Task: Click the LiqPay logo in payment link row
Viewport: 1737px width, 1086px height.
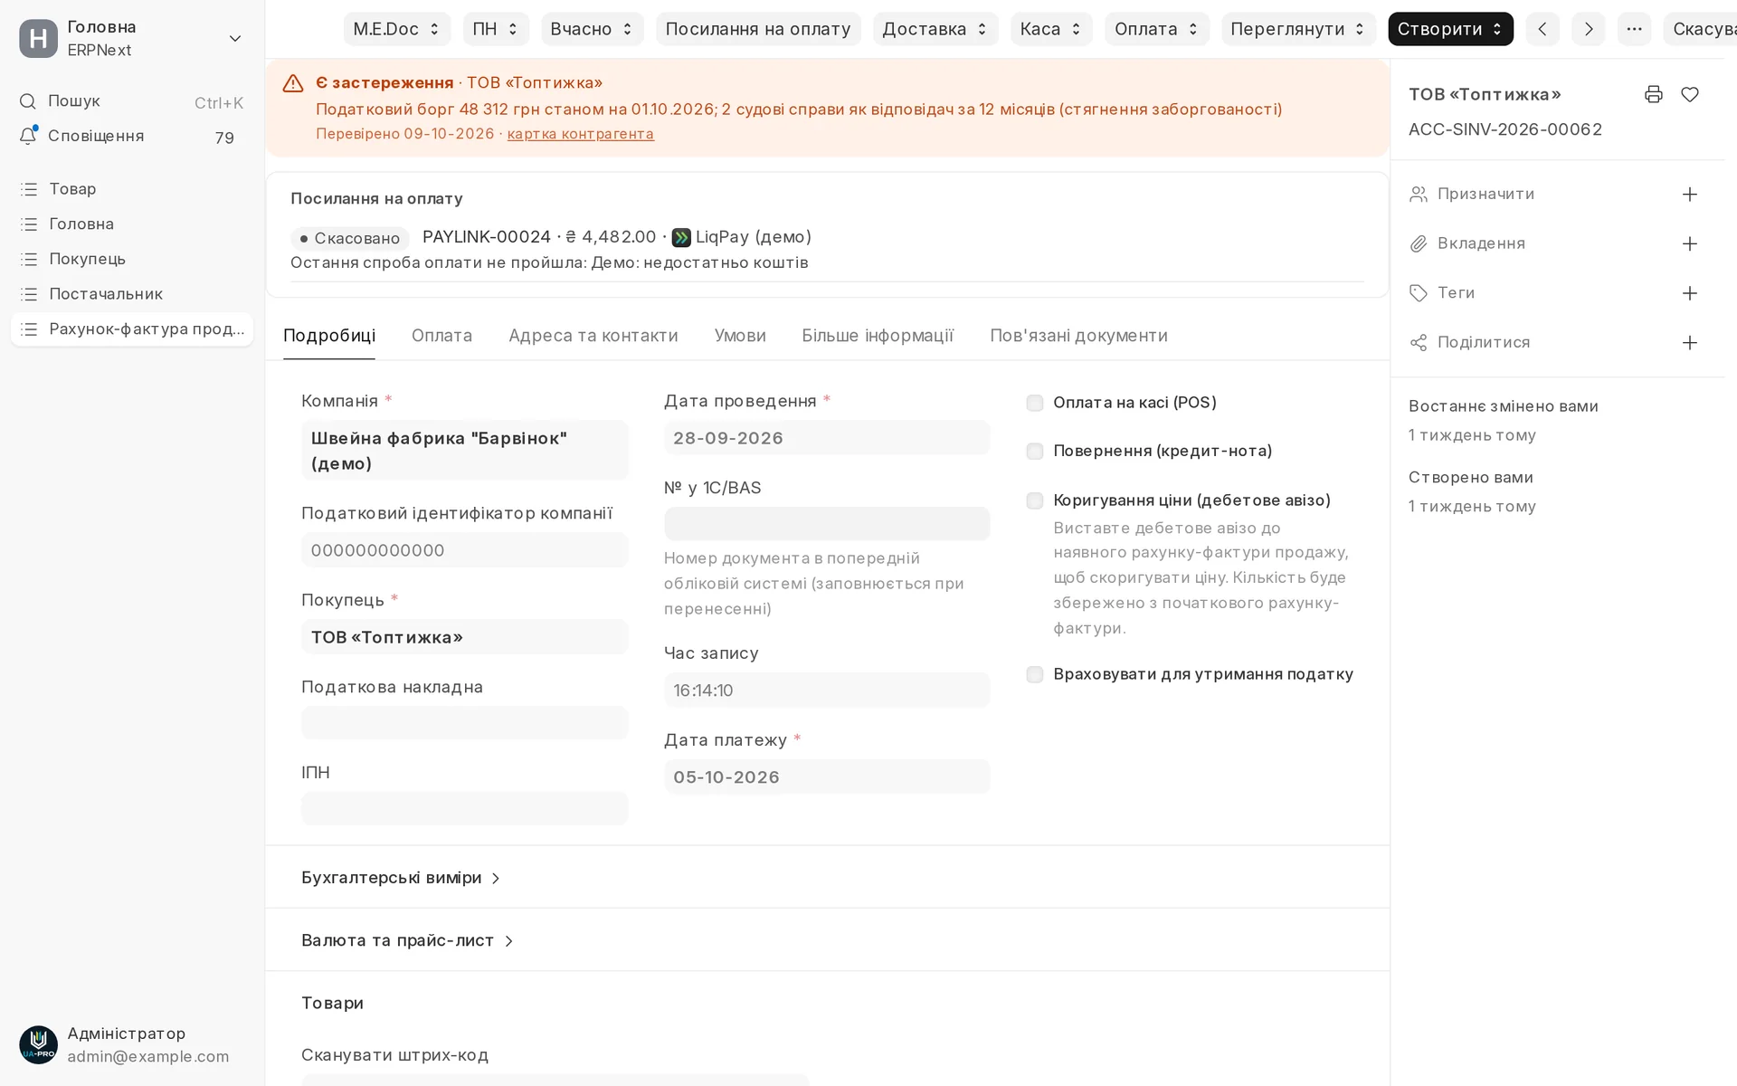Action: pos(681,238)
